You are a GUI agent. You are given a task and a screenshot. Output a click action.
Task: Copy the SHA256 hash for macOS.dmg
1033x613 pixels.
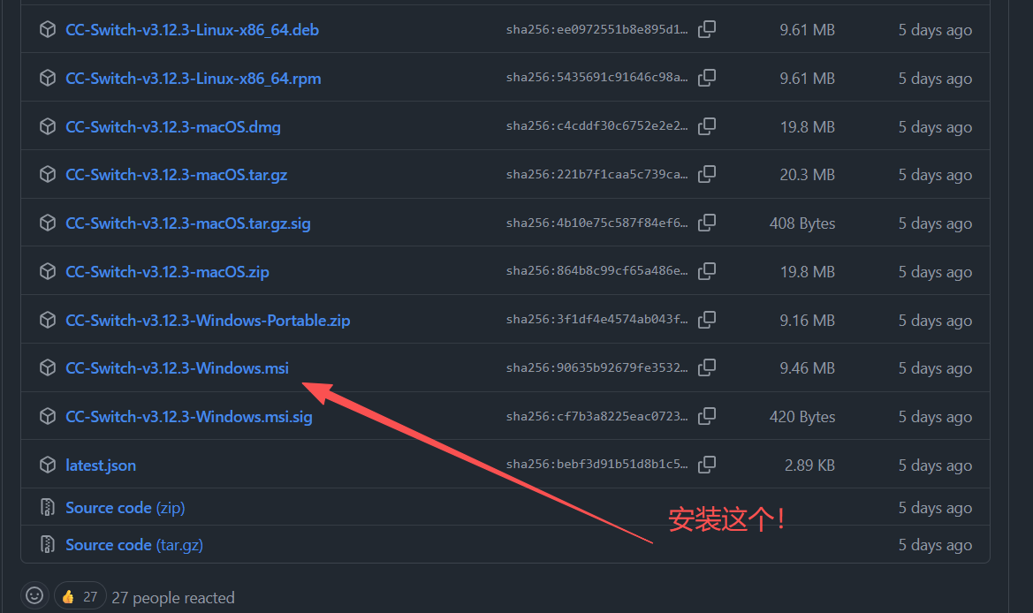pos(706,126)
